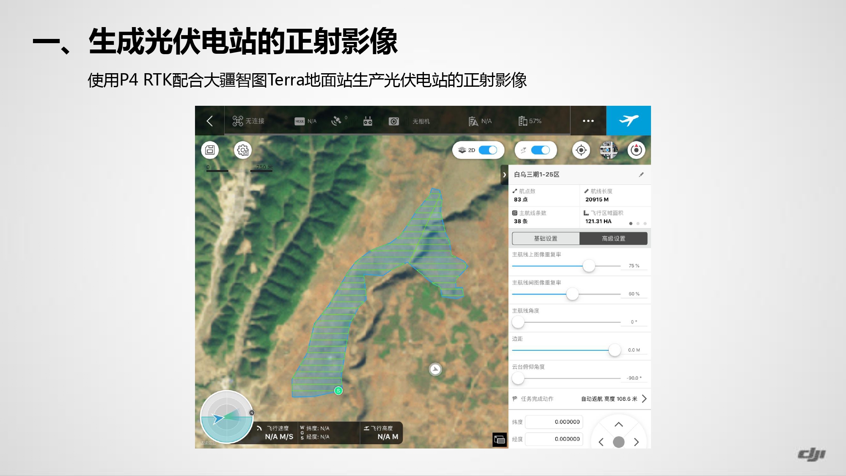The height and width of the screenshot is (476, 846).
Task: Tap the stats page indicator dots
Action: [638, 223]
